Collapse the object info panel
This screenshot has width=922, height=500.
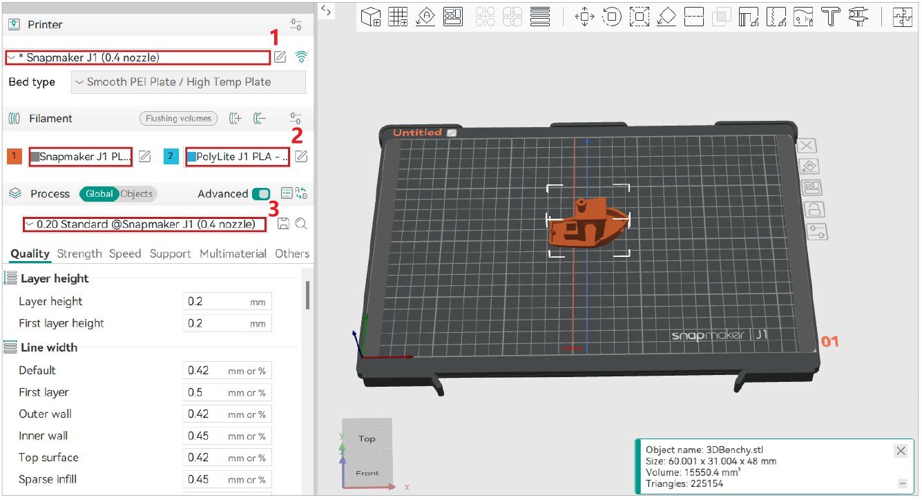(902, 483)
